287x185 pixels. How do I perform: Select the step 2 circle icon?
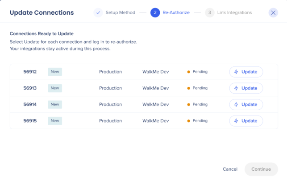tap(155, 12)
